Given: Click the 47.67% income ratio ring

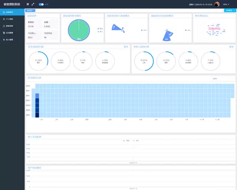Looking at the screenshot, I should click(144, 61).
